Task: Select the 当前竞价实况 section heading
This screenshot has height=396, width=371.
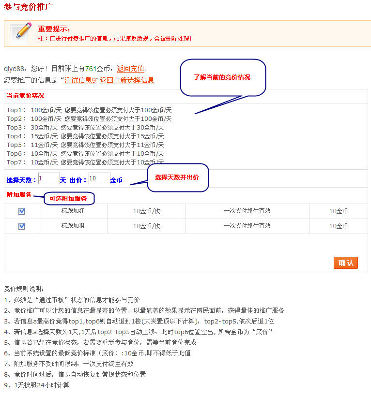Action: coord(25,96)
